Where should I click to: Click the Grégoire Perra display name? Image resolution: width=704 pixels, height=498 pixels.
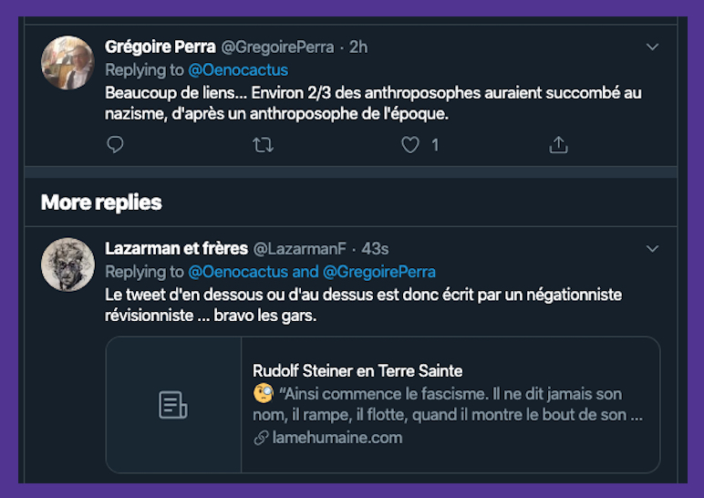pyautogui.click(x=160, y=47)
